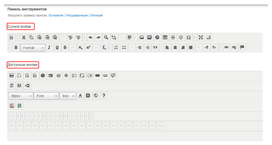Open the Styles dropdown
272x145 pixels.
click(x=21, y=96)
